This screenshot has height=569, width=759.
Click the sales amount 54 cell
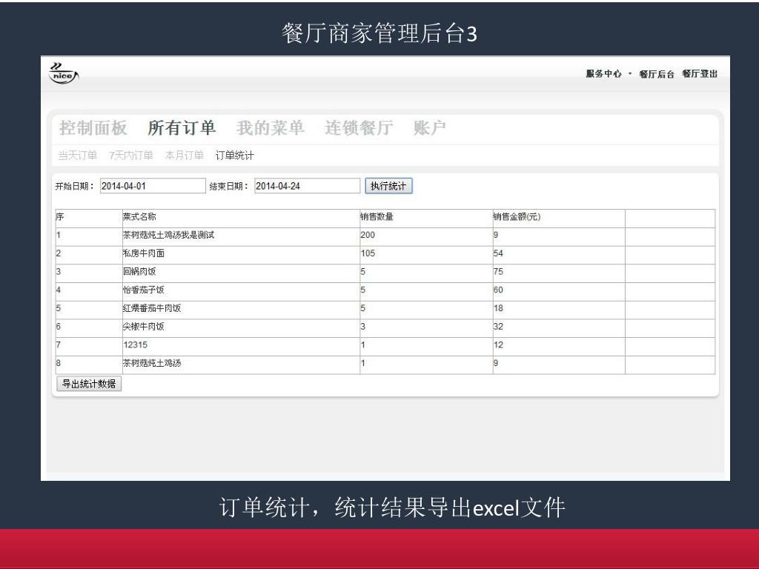pos(559,255)
